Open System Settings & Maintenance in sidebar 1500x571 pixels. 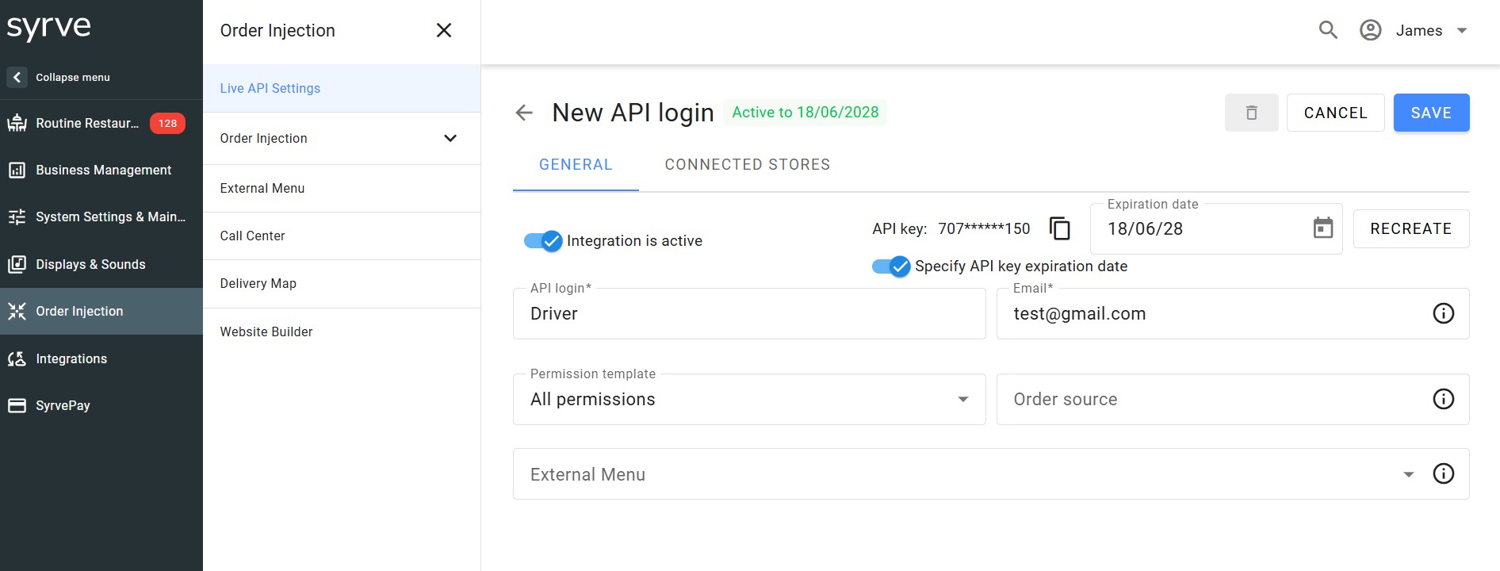[x=101, y=217]
